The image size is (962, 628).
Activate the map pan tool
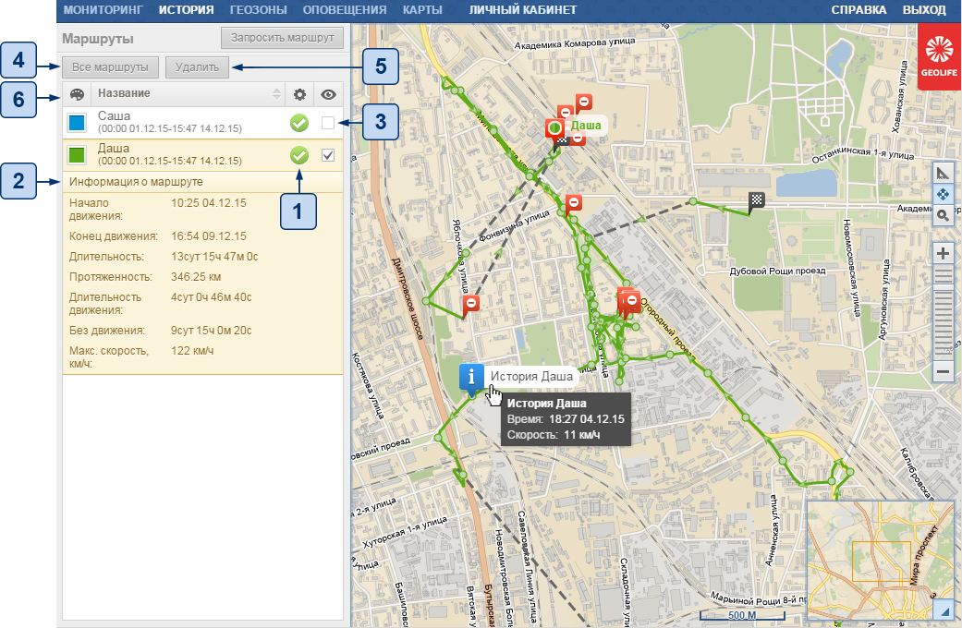[943, 195]
